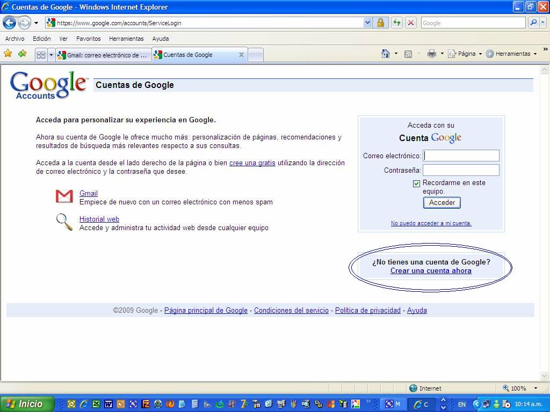550x412 pixels.
Task: Close the Cuentas de Google tab
Action: (x=241, y=55)
